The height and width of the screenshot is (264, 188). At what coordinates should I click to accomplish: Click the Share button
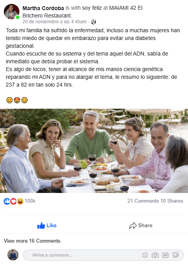pos(141,226)
